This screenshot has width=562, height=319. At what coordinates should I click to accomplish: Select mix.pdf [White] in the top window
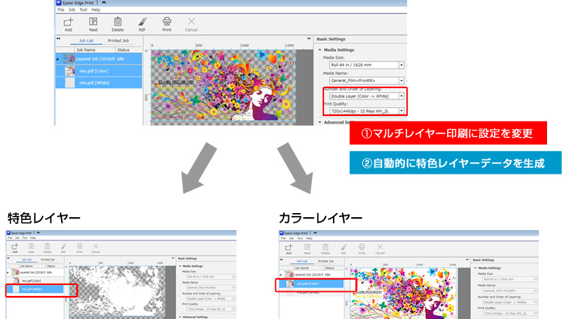click(99, 83)
